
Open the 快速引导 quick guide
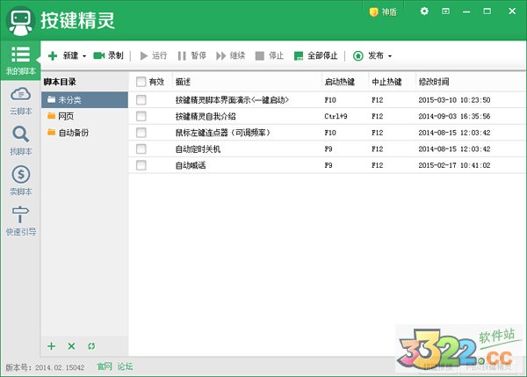(20, 221)
